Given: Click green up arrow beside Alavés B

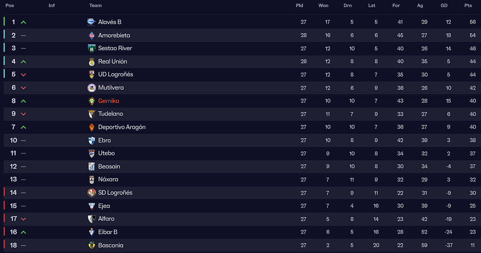Looking at the screenshot, I should coord(23,23).
